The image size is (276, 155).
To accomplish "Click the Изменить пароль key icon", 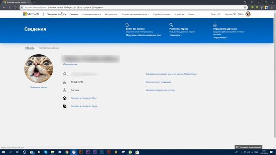I will (171, 25).
